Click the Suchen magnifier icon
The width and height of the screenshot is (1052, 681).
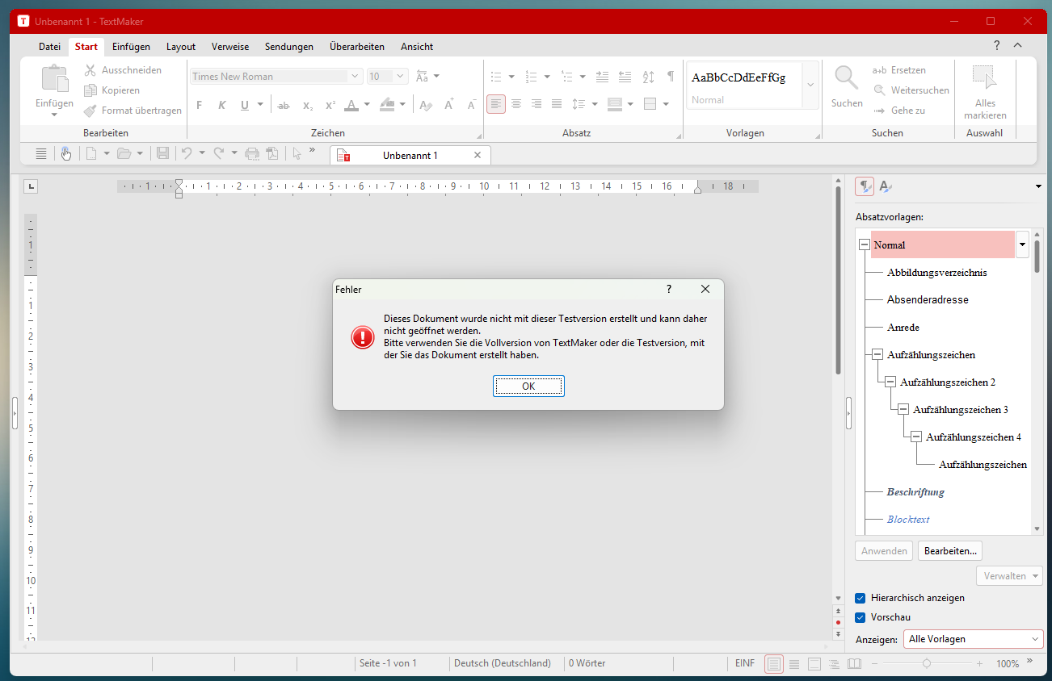tap(847, 77)
